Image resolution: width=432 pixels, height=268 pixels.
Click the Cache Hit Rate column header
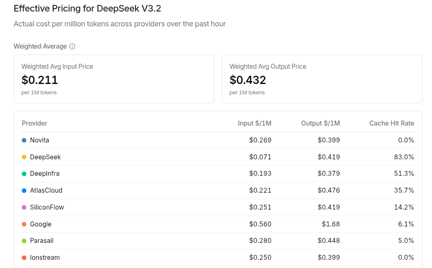tap(392, 123)
